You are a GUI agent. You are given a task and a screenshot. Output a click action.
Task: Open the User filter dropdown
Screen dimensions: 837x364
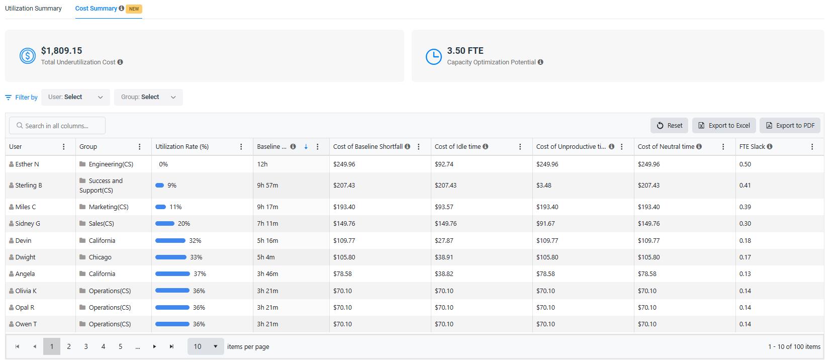75,97
